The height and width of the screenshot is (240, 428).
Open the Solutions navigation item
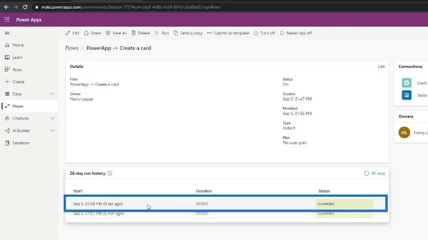pos(29,143)
